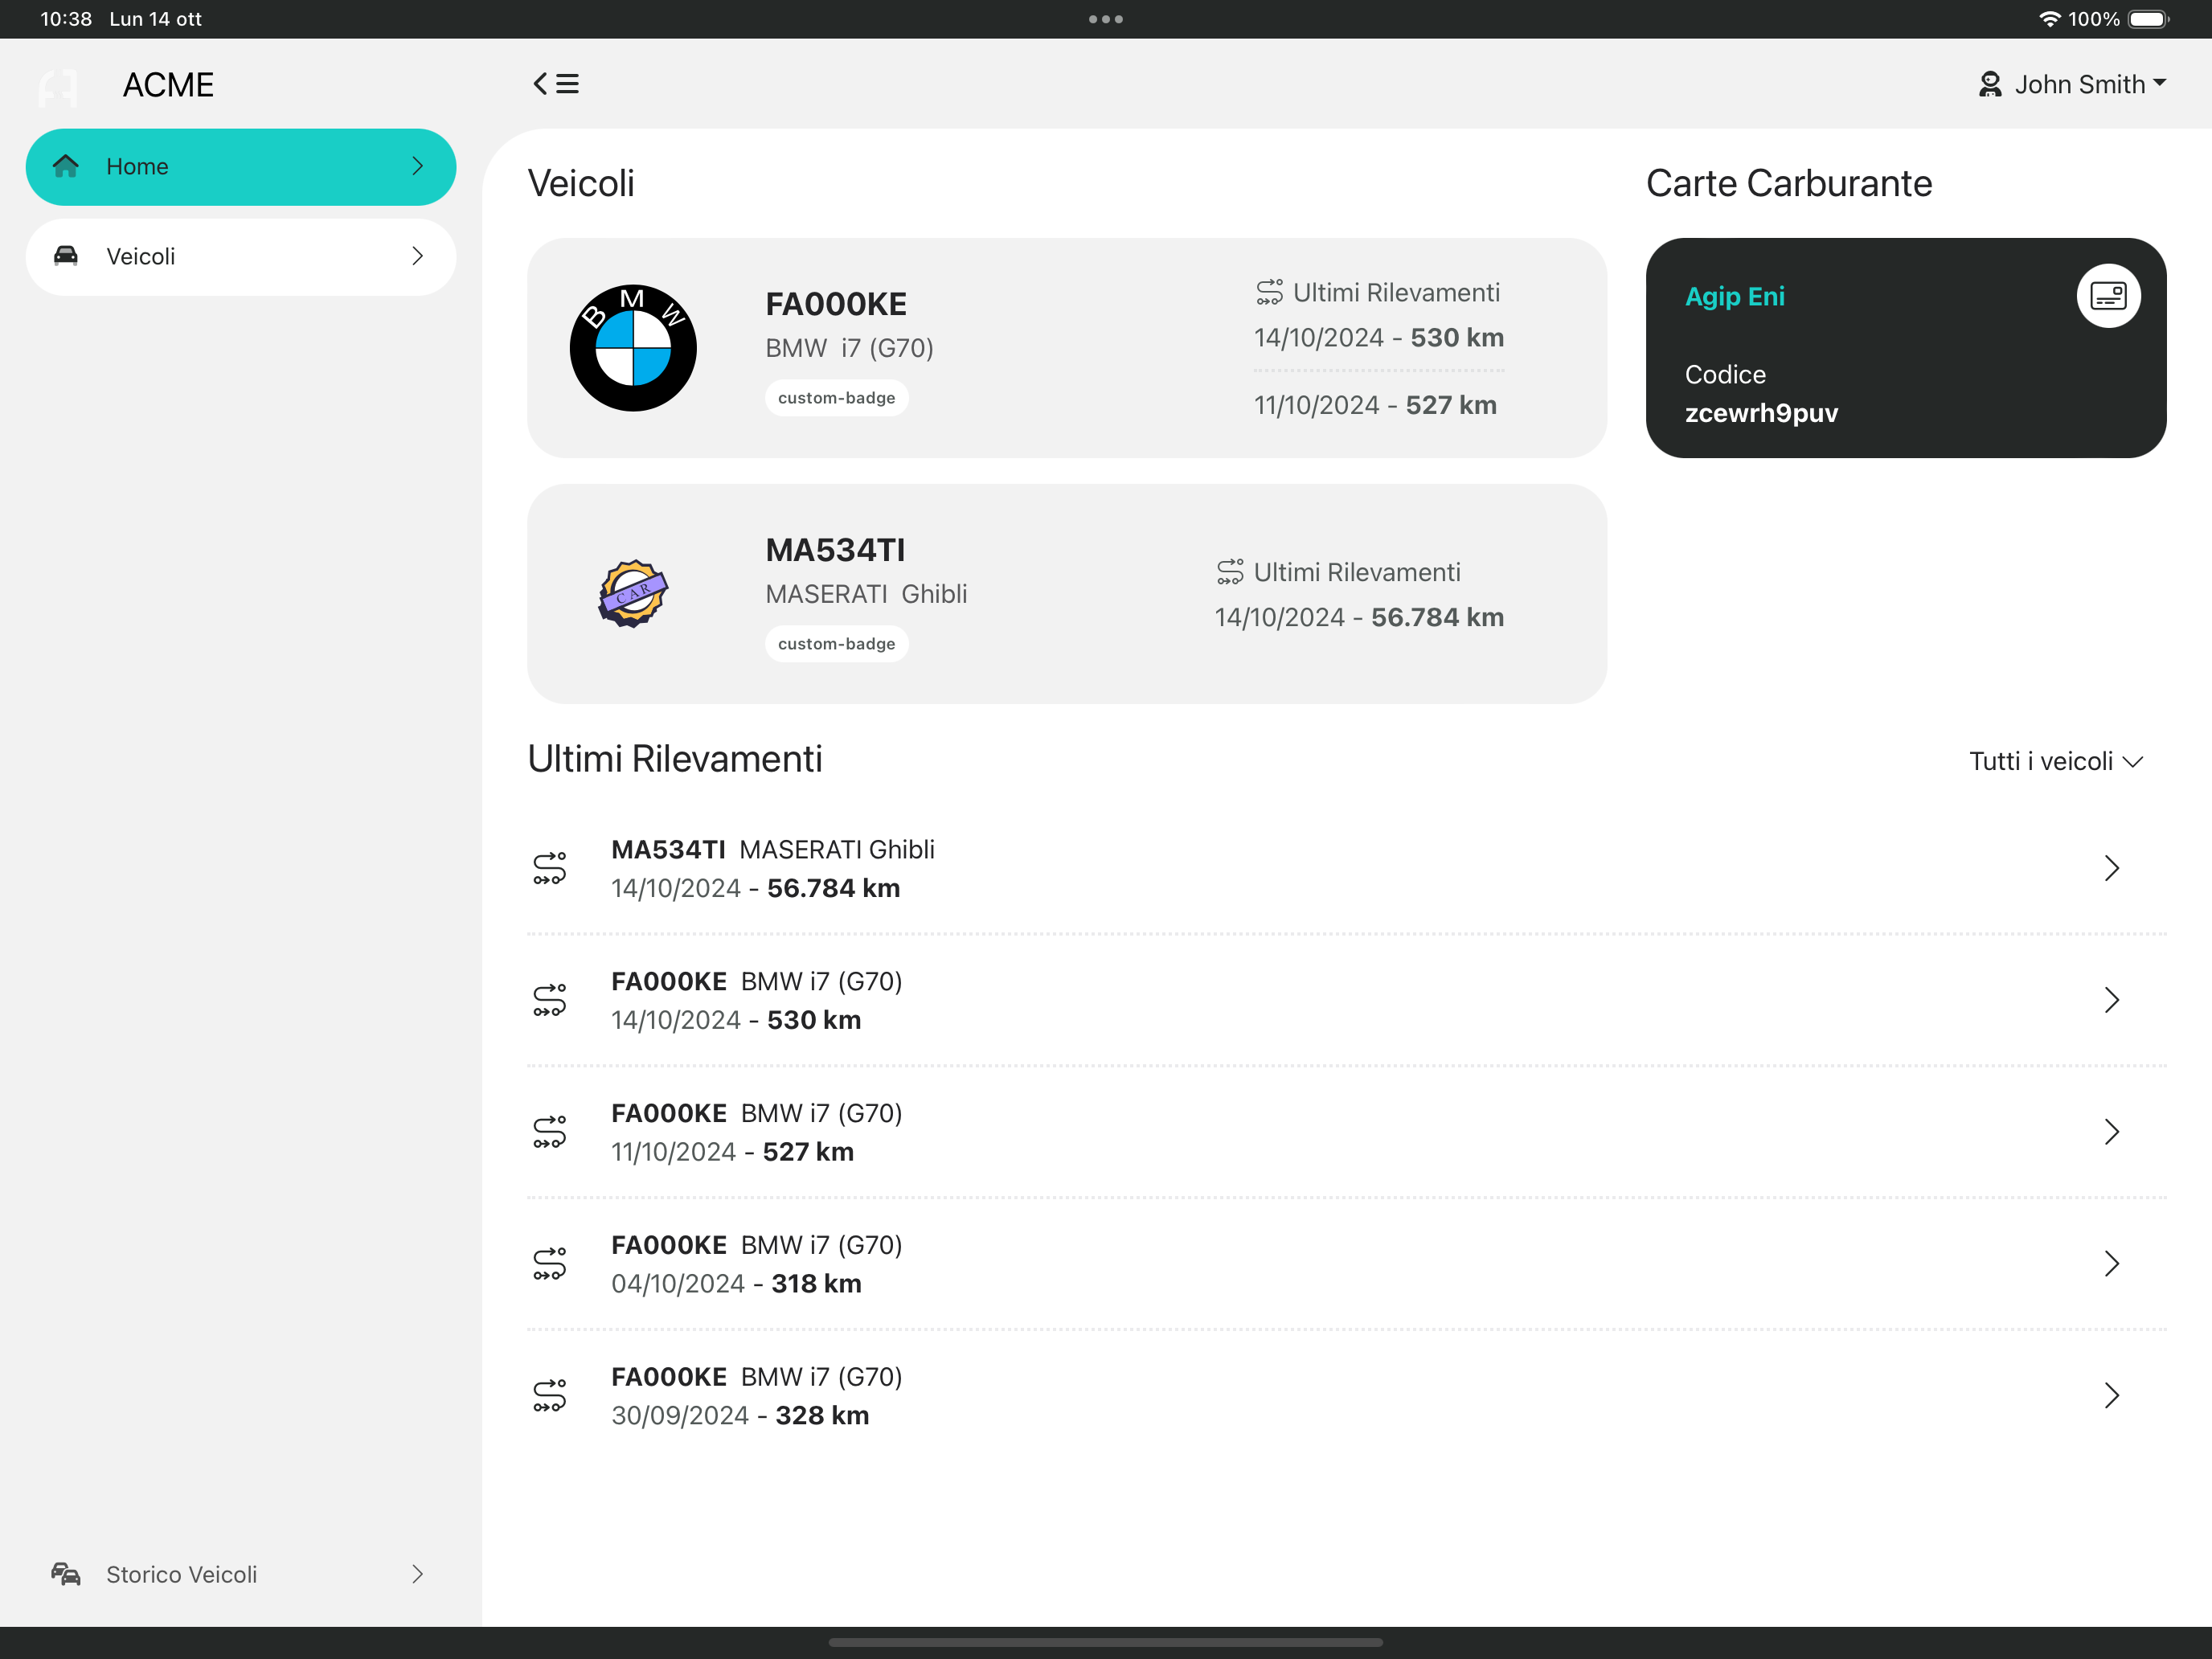Open the FA000KE 11/10/2024 527 km row
Viewport: 2212px width, 1659px height.
(1346, 1132)
